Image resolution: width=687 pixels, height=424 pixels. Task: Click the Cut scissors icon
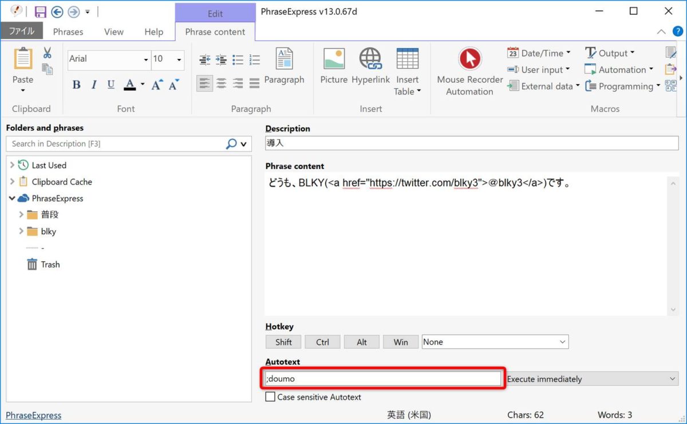click(x=48, y=53)
